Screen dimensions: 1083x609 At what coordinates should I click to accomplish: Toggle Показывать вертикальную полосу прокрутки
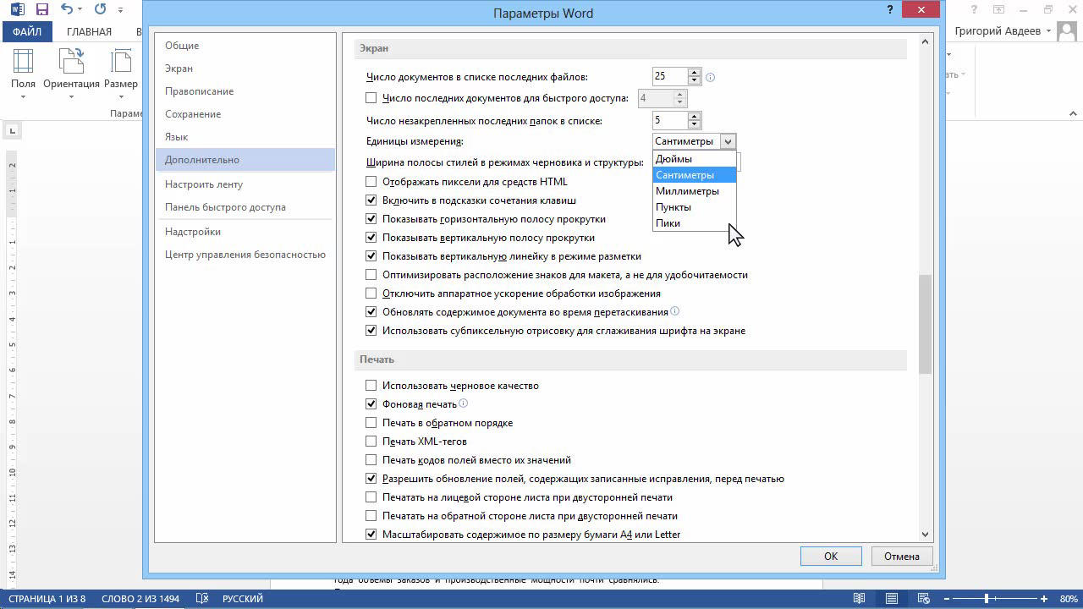click(371, 238)
